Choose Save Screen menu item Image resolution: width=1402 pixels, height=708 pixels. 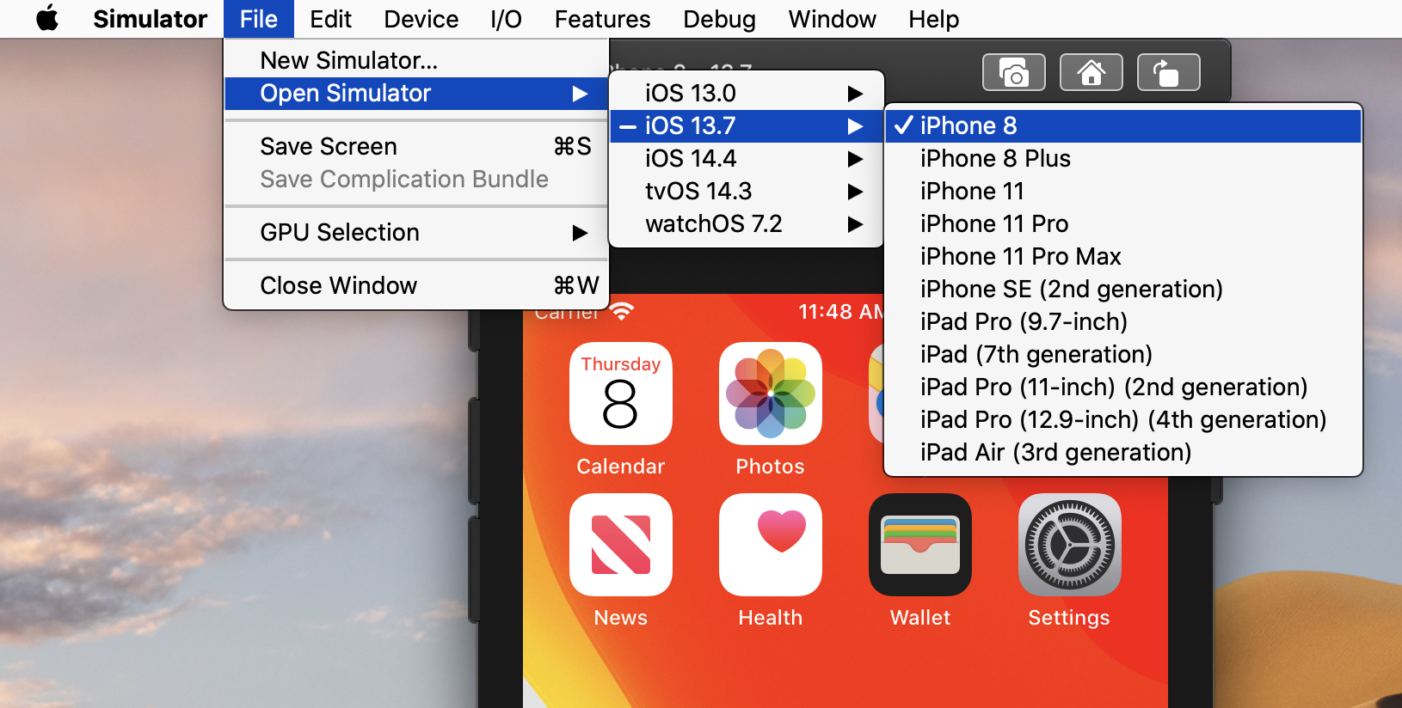(x=416, y=146)
